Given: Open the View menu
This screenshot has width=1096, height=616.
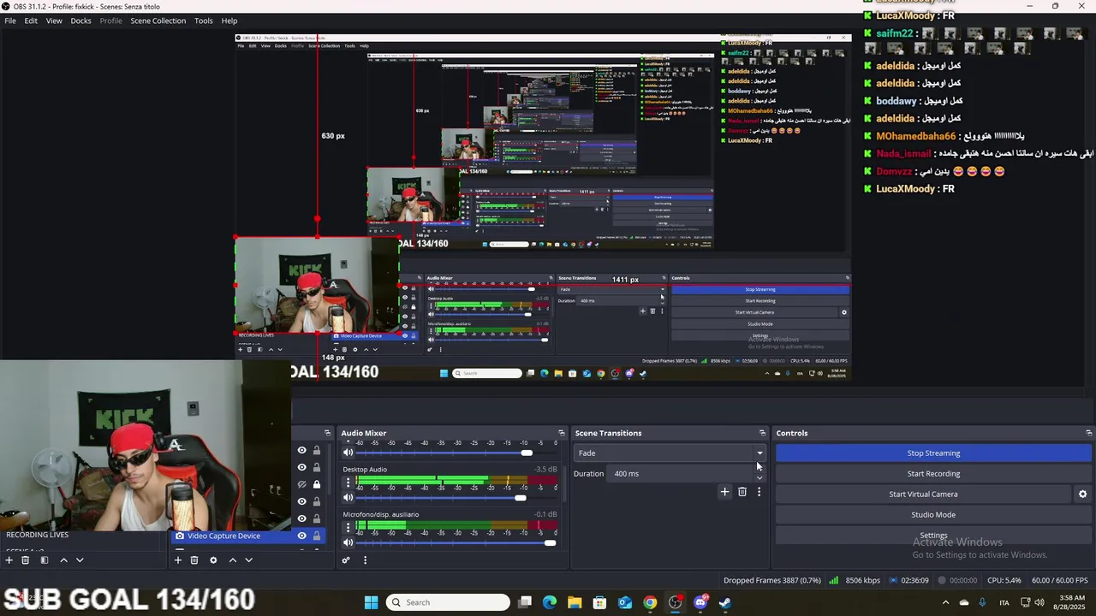Looking at the screenshot, I should (x=54, y=21).
